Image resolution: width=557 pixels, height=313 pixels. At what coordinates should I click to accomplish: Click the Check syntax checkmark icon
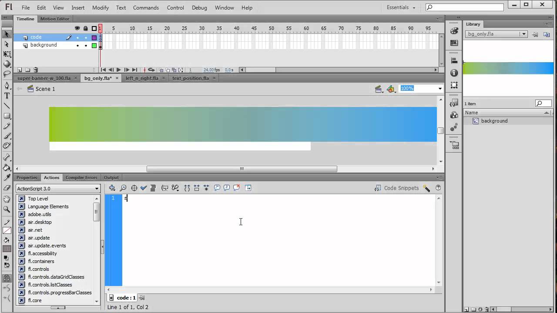pyautogui.click(x=144, y=188)
